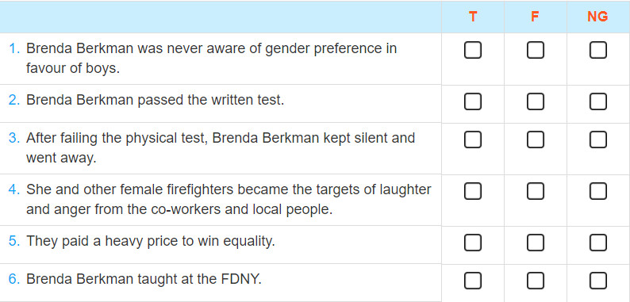Select F for statement 4 about female firefighters
The height and width of the screenshot is (302, 630).
[535, 191]
